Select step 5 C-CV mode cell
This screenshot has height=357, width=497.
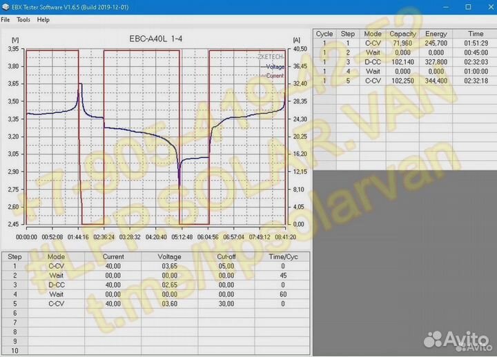click(x=56, y=304)
